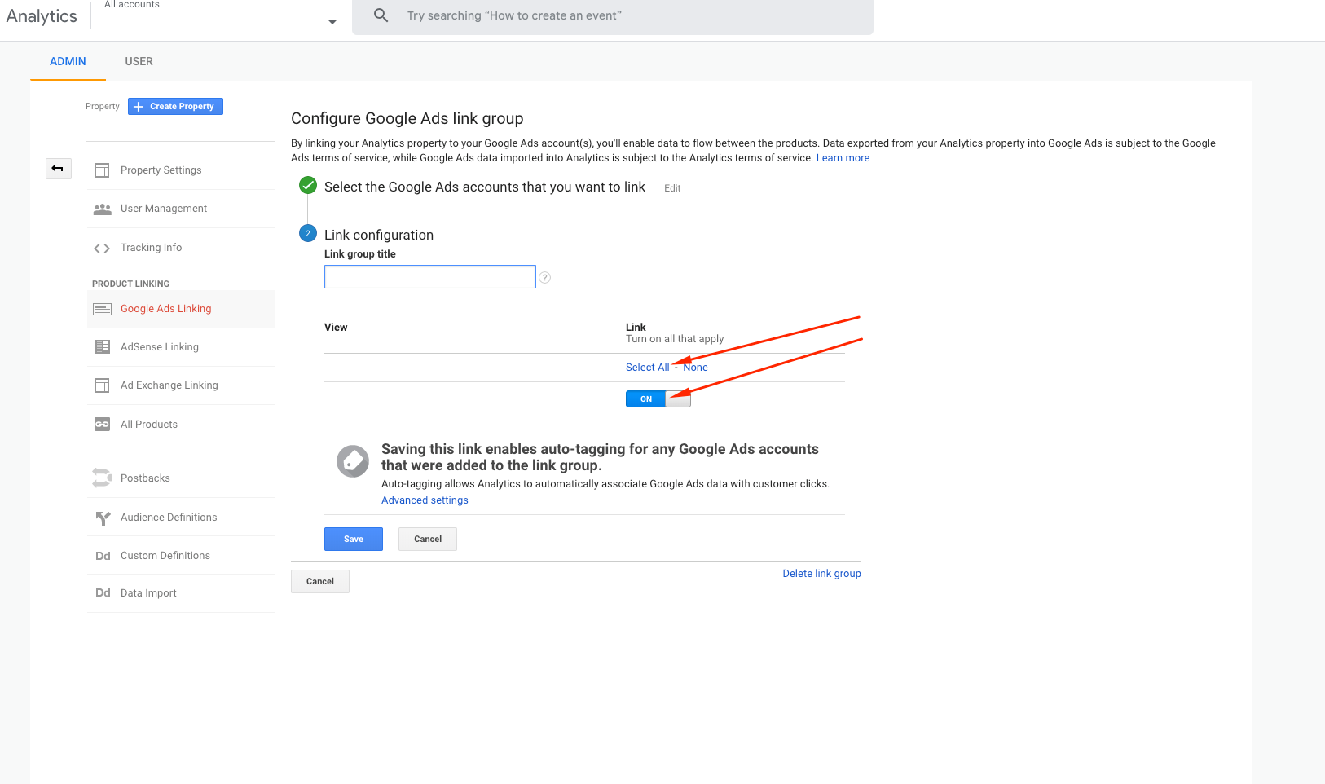The image size is (1325, 784).
Task: Click Select All under Link column
Action: tap(647, 367)
